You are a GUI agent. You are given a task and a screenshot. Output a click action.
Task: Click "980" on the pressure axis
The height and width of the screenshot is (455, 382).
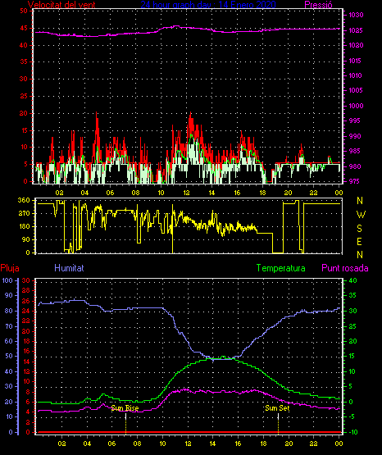[355, 166]
